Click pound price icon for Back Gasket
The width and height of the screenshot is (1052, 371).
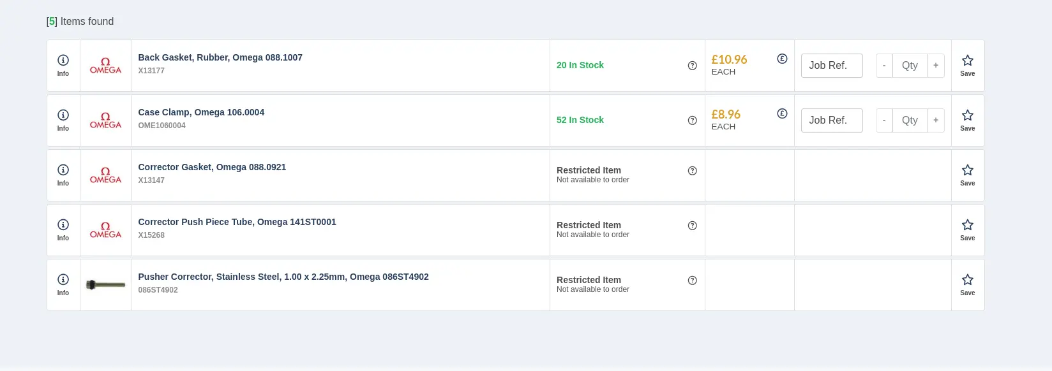pos(782,59)
